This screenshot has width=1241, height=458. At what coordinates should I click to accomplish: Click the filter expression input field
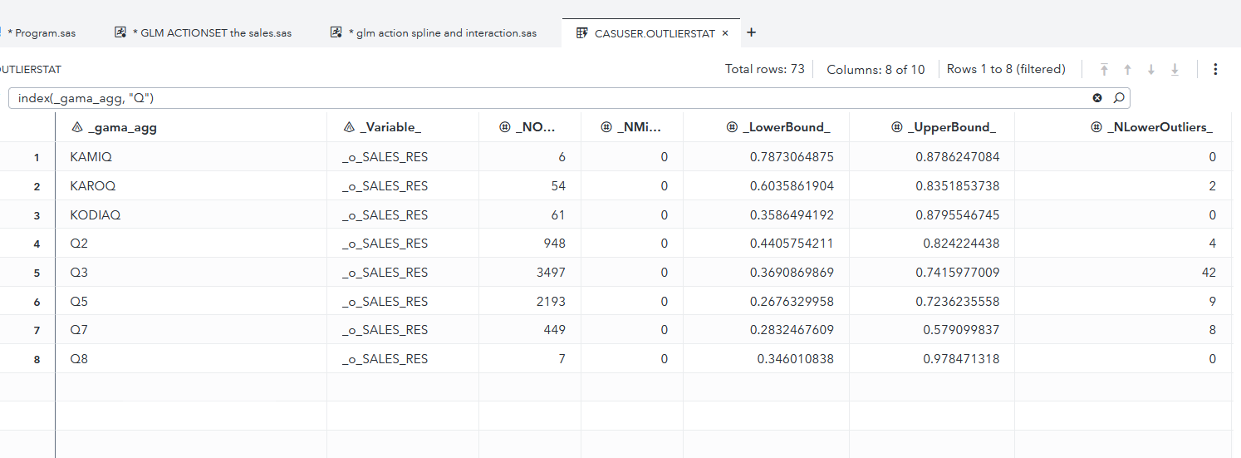[x=548, y=98]
